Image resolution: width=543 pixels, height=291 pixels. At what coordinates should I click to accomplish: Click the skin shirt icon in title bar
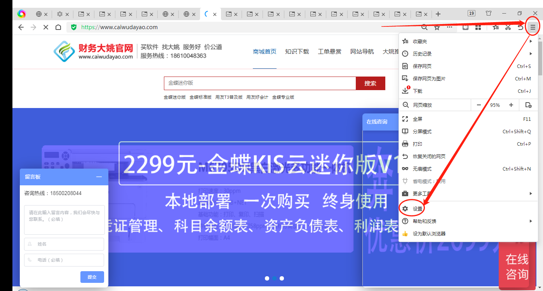489,14
